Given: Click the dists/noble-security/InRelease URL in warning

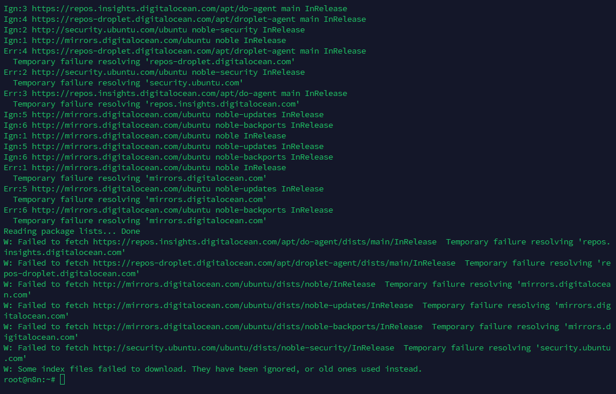Looking at the screenshot, I should click(244, 348).
